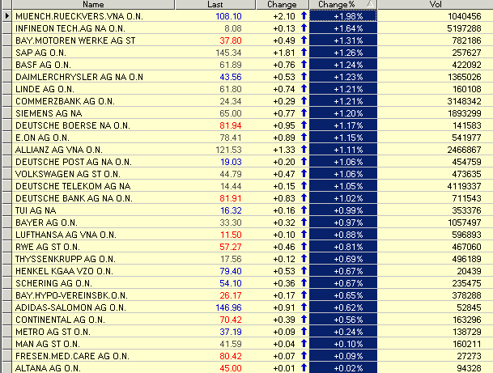Click volume 4119337 for DEUTSCHE TELEKOM
The width and height of the screenshot is (493, 373).
464,186
